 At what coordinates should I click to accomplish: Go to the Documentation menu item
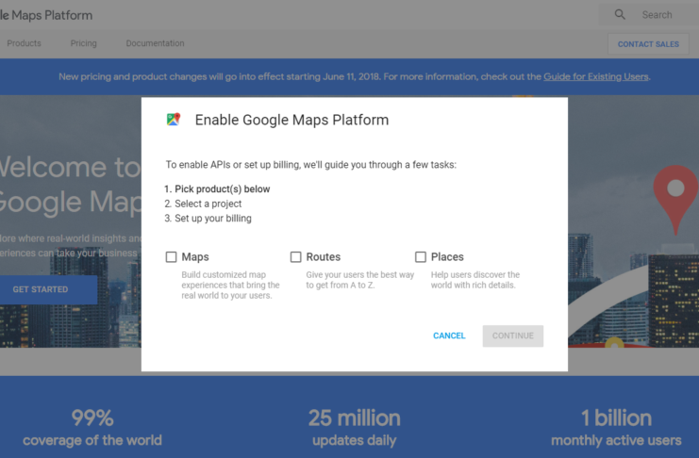point(155,43)
